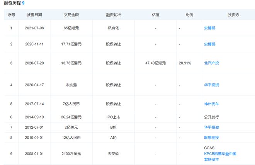255x165 pixels.
Task: Click the 7亿人民币 amount cell
Action: pyautogui.click(x=71, y=104)
